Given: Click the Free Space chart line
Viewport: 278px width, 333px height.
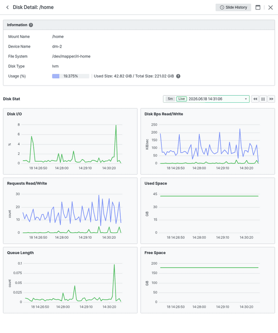Looking at the screenshot, I should click(x=209, y=268).
